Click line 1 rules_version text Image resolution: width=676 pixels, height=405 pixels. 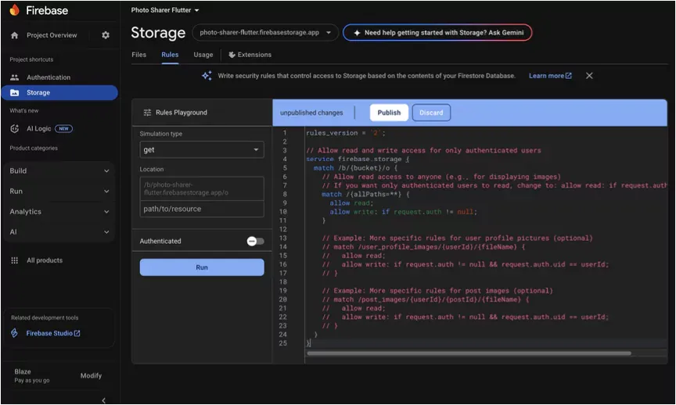tap(345, 133)
